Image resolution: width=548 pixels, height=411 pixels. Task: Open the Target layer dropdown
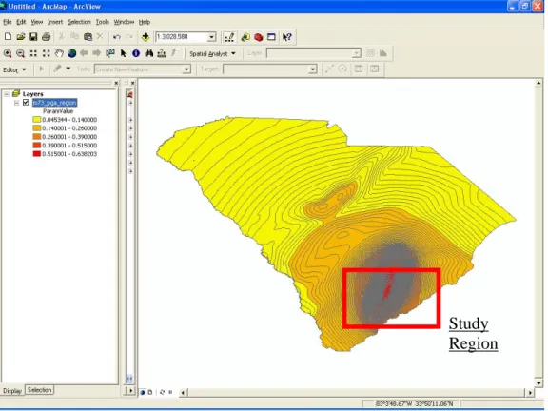(x=312, y=69)
